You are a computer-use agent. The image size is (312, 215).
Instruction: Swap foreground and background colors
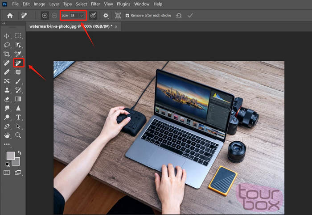[20, 153]
